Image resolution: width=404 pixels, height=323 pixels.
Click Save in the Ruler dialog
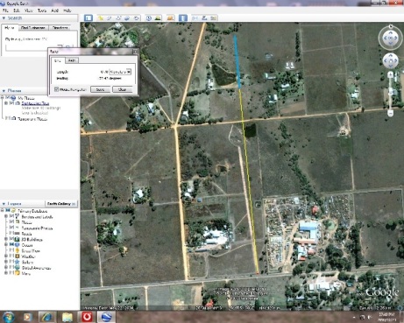tap(100, 89)
